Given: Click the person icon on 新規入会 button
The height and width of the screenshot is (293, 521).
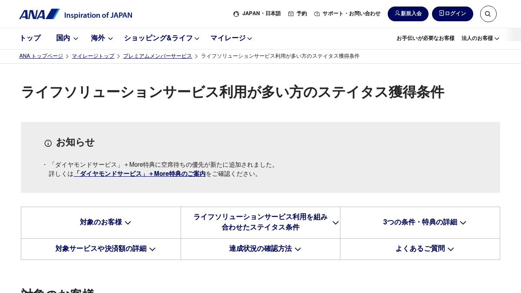Looking at the screenshot, I should (397, 13).
